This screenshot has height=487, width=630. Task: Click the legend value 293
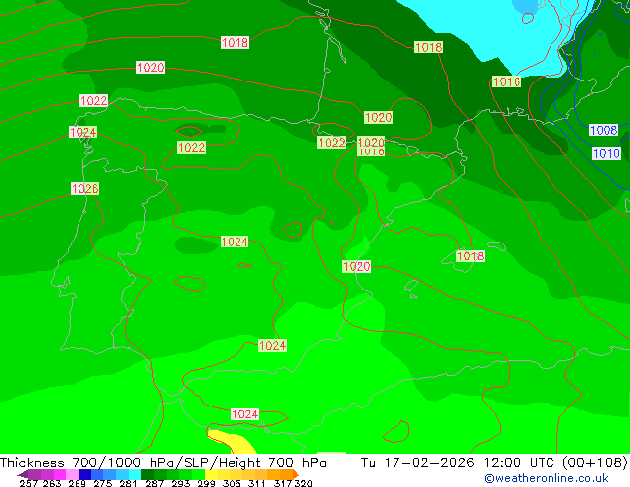point(181,483)
